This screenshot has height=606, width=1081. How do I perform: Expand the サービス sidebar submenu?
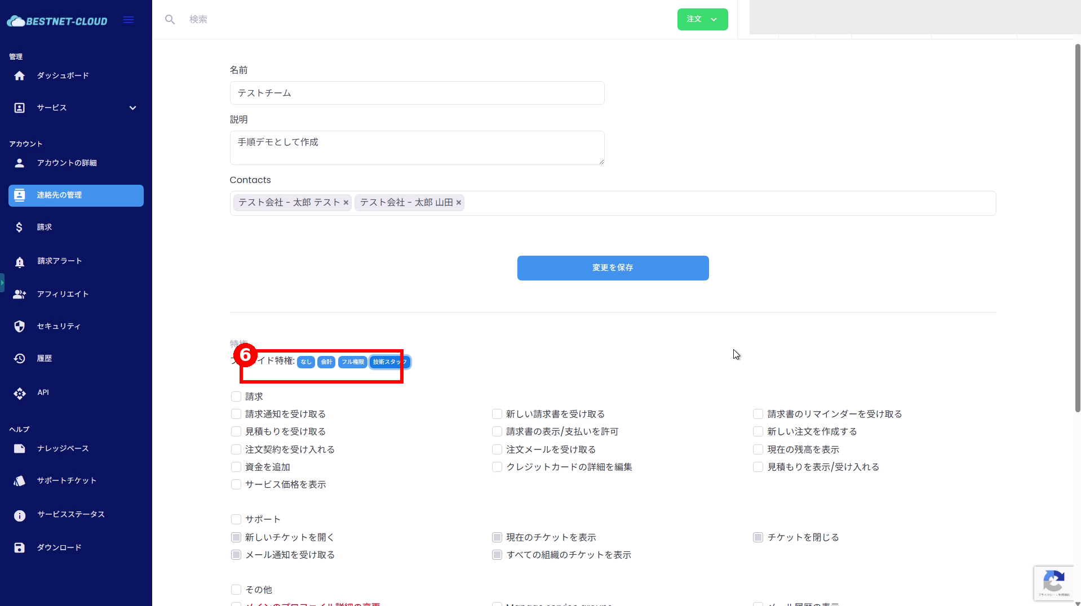132,108
